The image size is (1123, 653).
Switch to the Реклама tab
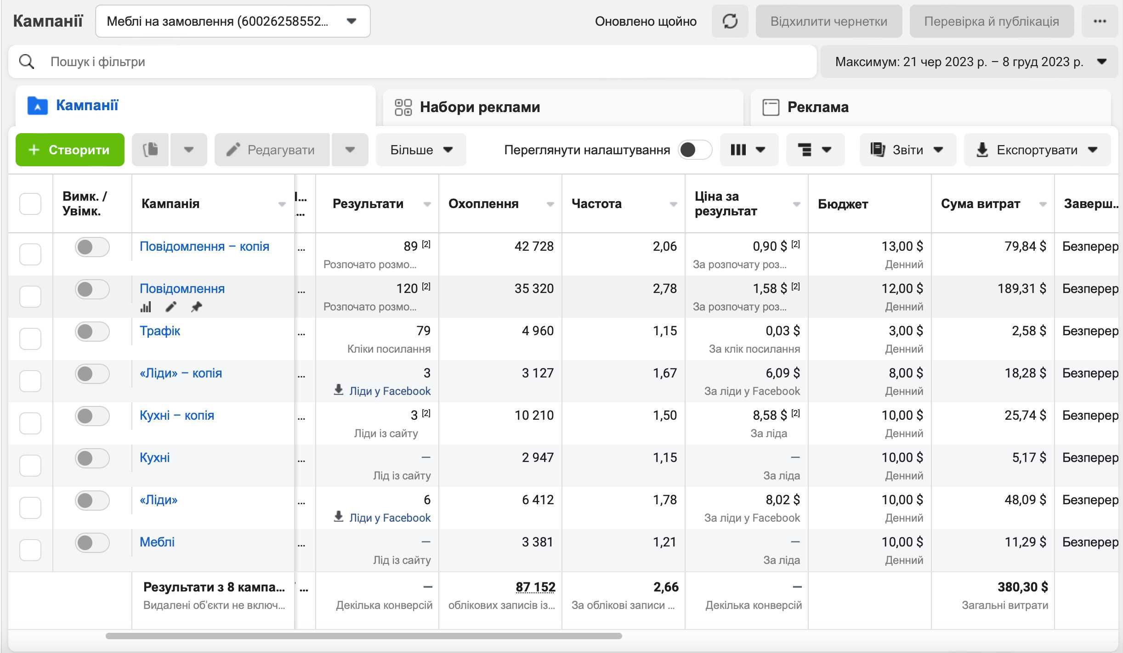tap(931, 107)
